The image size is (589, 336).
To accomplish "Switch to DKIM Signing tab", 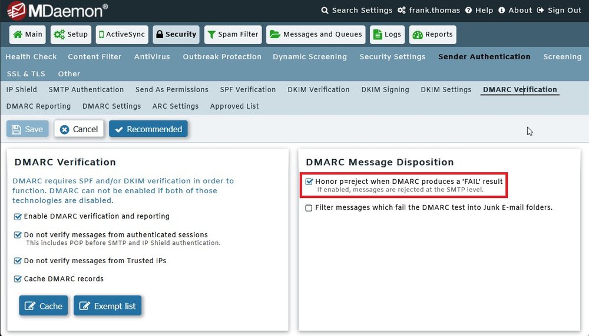I will [x=385, y=89].
